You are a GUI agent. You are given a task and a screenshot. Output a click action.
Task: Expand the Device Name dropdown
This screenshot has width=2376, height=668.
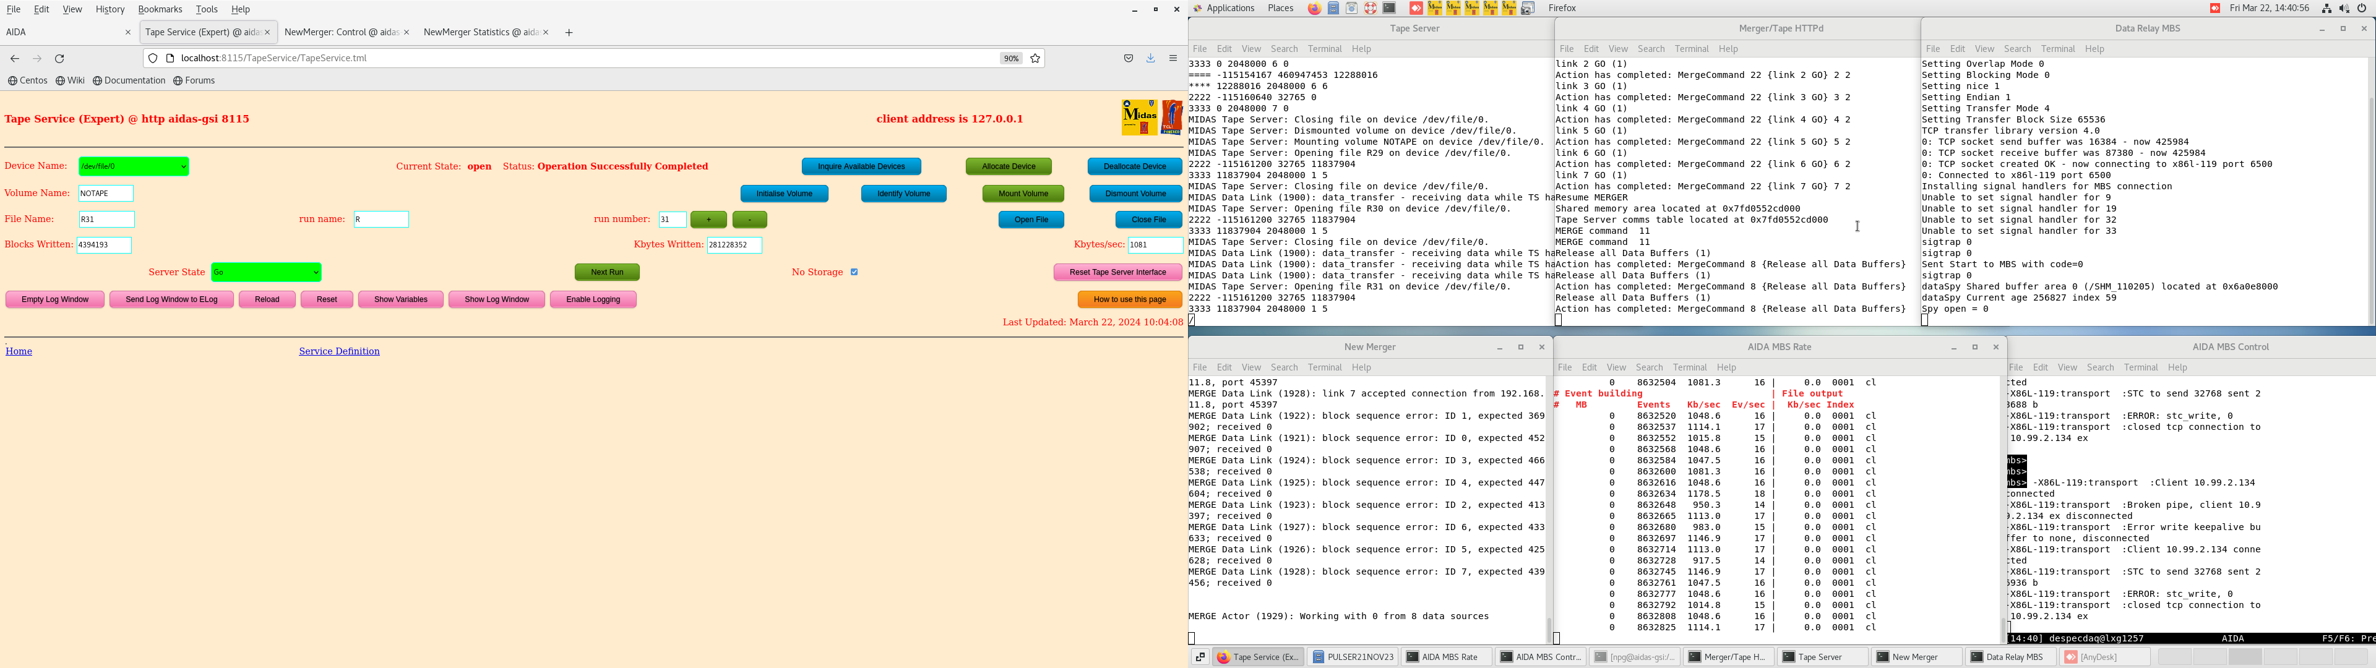click(134, 167)
